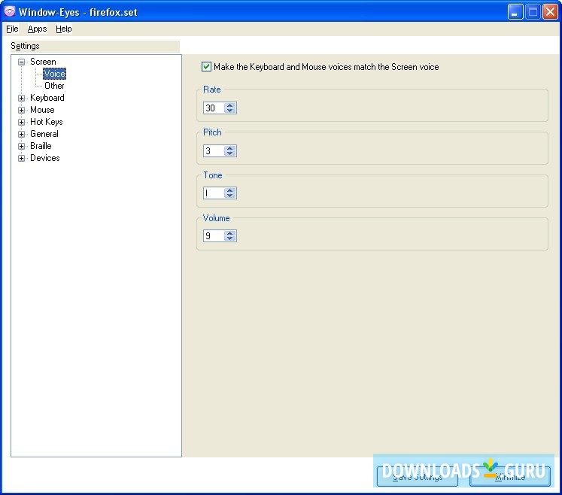Image resolution: width=562 pixels, height=495 pixels.
Task: Click the Window-Eyes app icon in title bar
Action: pos(9,12)
